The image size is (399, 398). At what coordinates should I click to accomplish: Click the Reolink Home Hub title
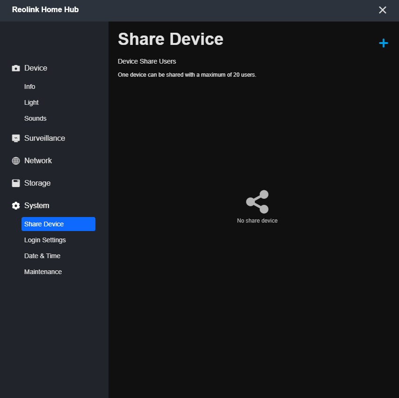[45, 9]
